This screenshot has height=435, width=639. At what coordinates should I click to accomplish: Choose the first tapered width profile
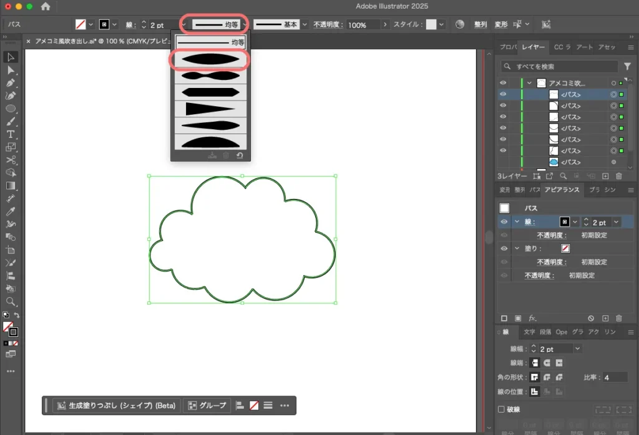(x=209, y=60)
